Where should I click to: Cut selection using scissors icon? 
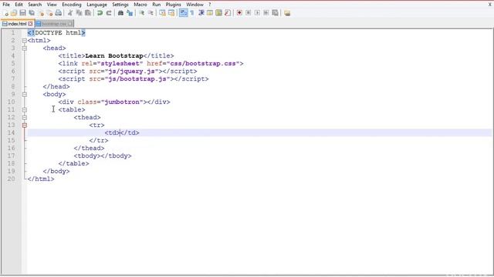tap(70, 13)
